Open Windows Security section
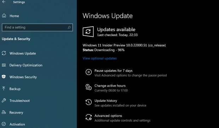This screenshot has height=128, width=219. [x=23, y=77]
